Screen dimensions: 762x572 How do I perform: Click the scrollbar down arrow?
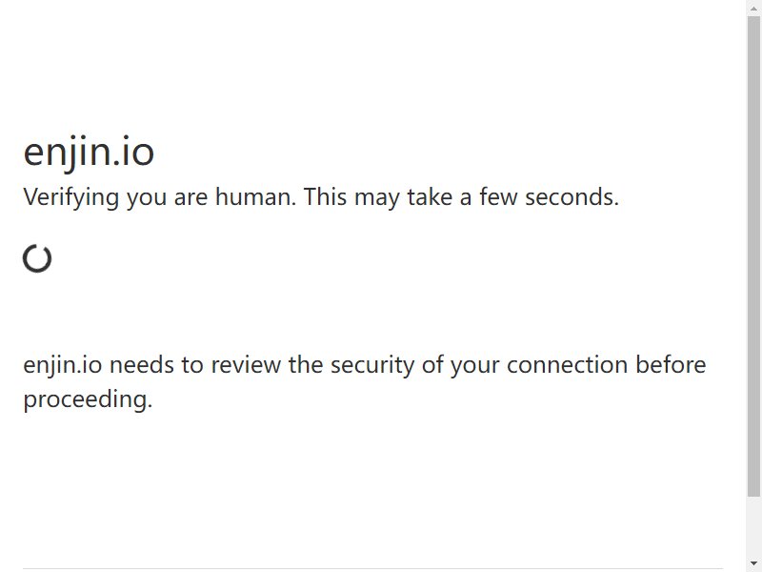click(753, 564)
